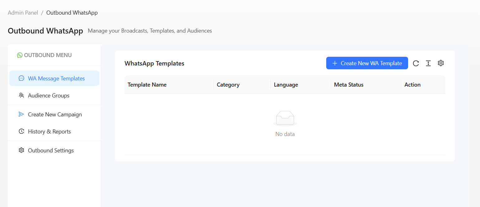The image size is (480, 207).
Task: Click the empty inbox icon above No data
Action: [285, 118]
